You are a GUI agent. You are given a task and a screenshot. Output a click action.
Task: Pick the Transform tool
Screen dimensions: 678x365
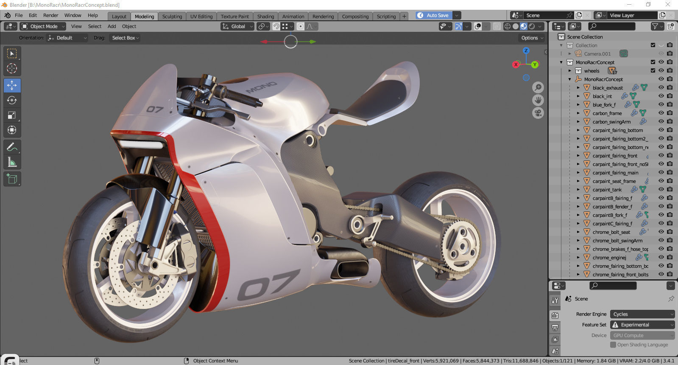pos(12,130)
